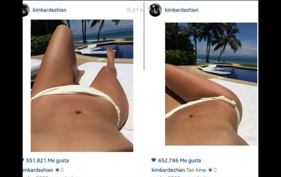
Task: Open kimkardashian username in left post header
Action: 50,10
